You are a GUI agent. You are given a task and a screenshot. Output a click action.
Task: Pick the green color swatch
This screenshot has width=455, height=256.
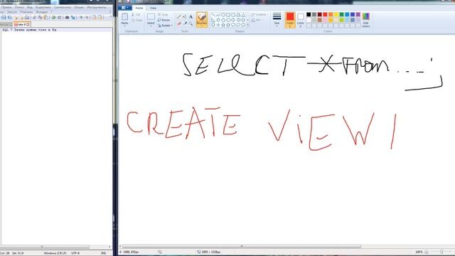(x=341, y=14)
